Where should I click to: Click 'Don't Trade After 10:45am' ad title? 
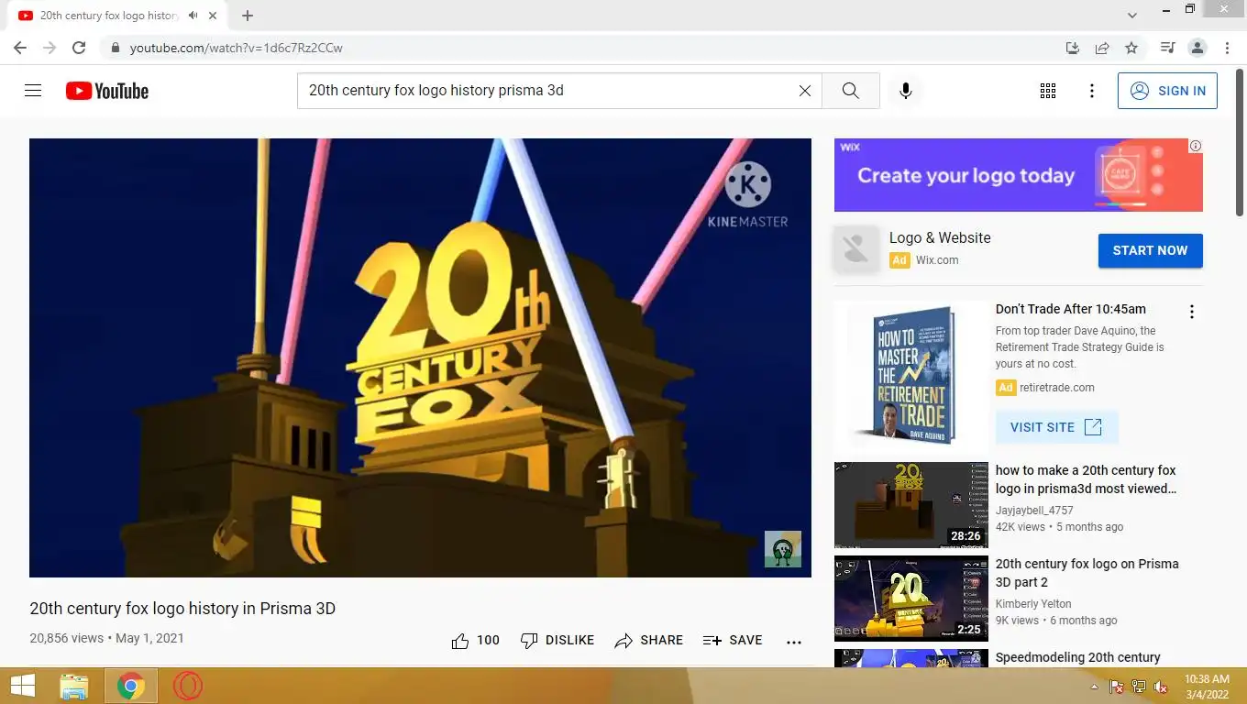1071,309
